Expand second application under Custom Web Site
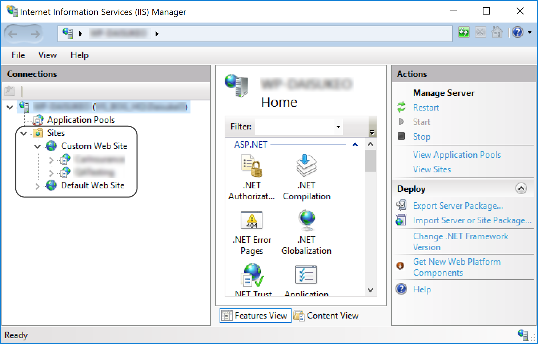This screenshot has width=538, height=344. point(51,173)
